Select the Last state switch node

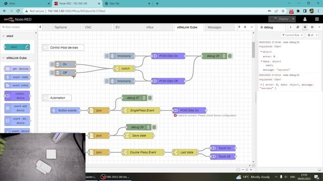coord(185,152)
